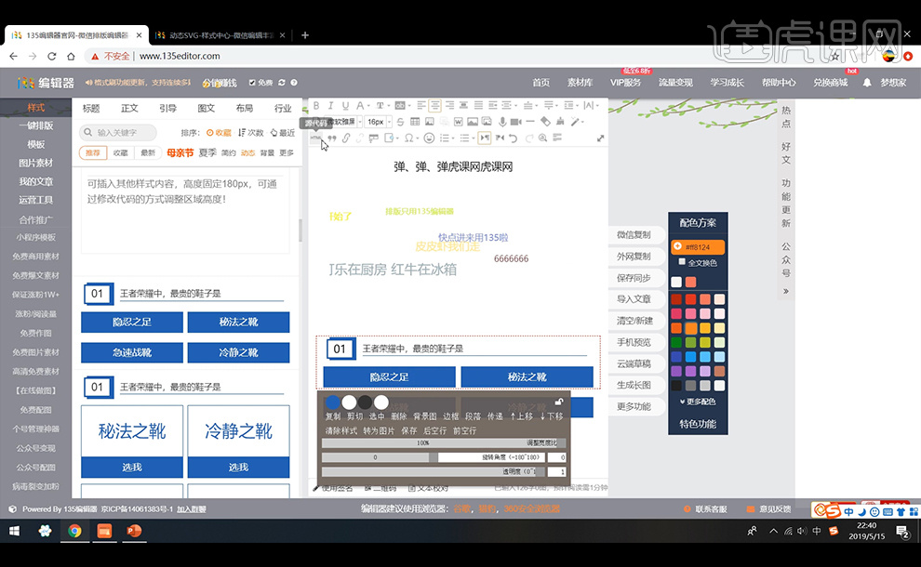Pick blue color circle in popup
The height and width of the screenshot is (567, 921).
coord(333,402)
